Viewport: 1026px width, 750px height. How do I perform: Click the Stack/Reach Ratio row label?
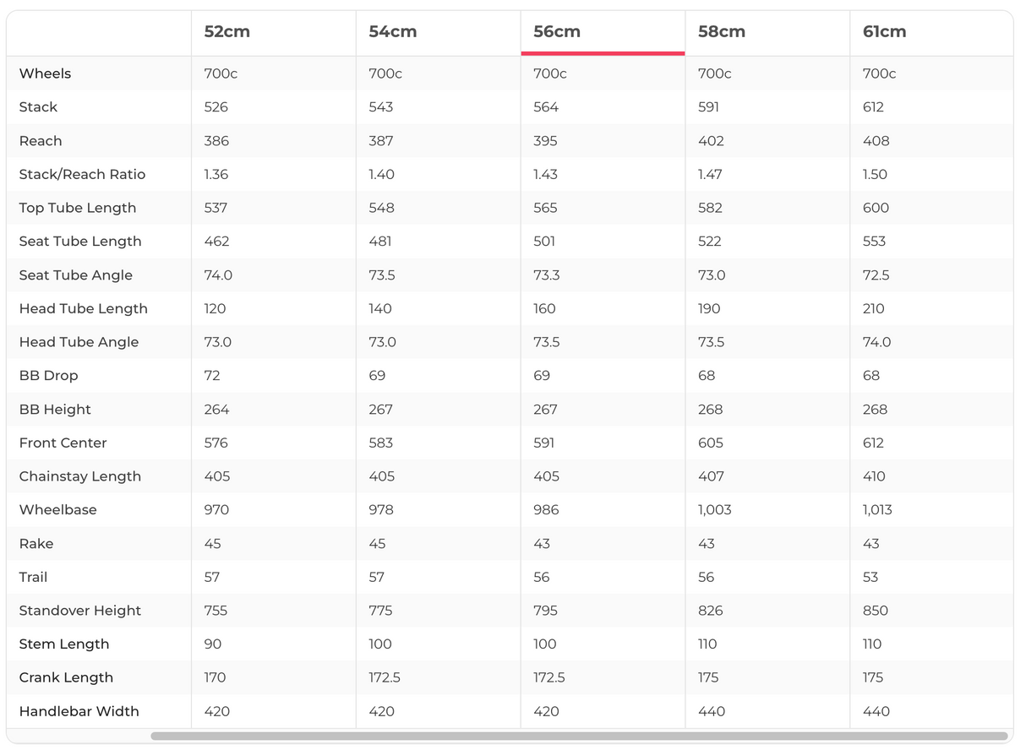click(x=82, y=175)
